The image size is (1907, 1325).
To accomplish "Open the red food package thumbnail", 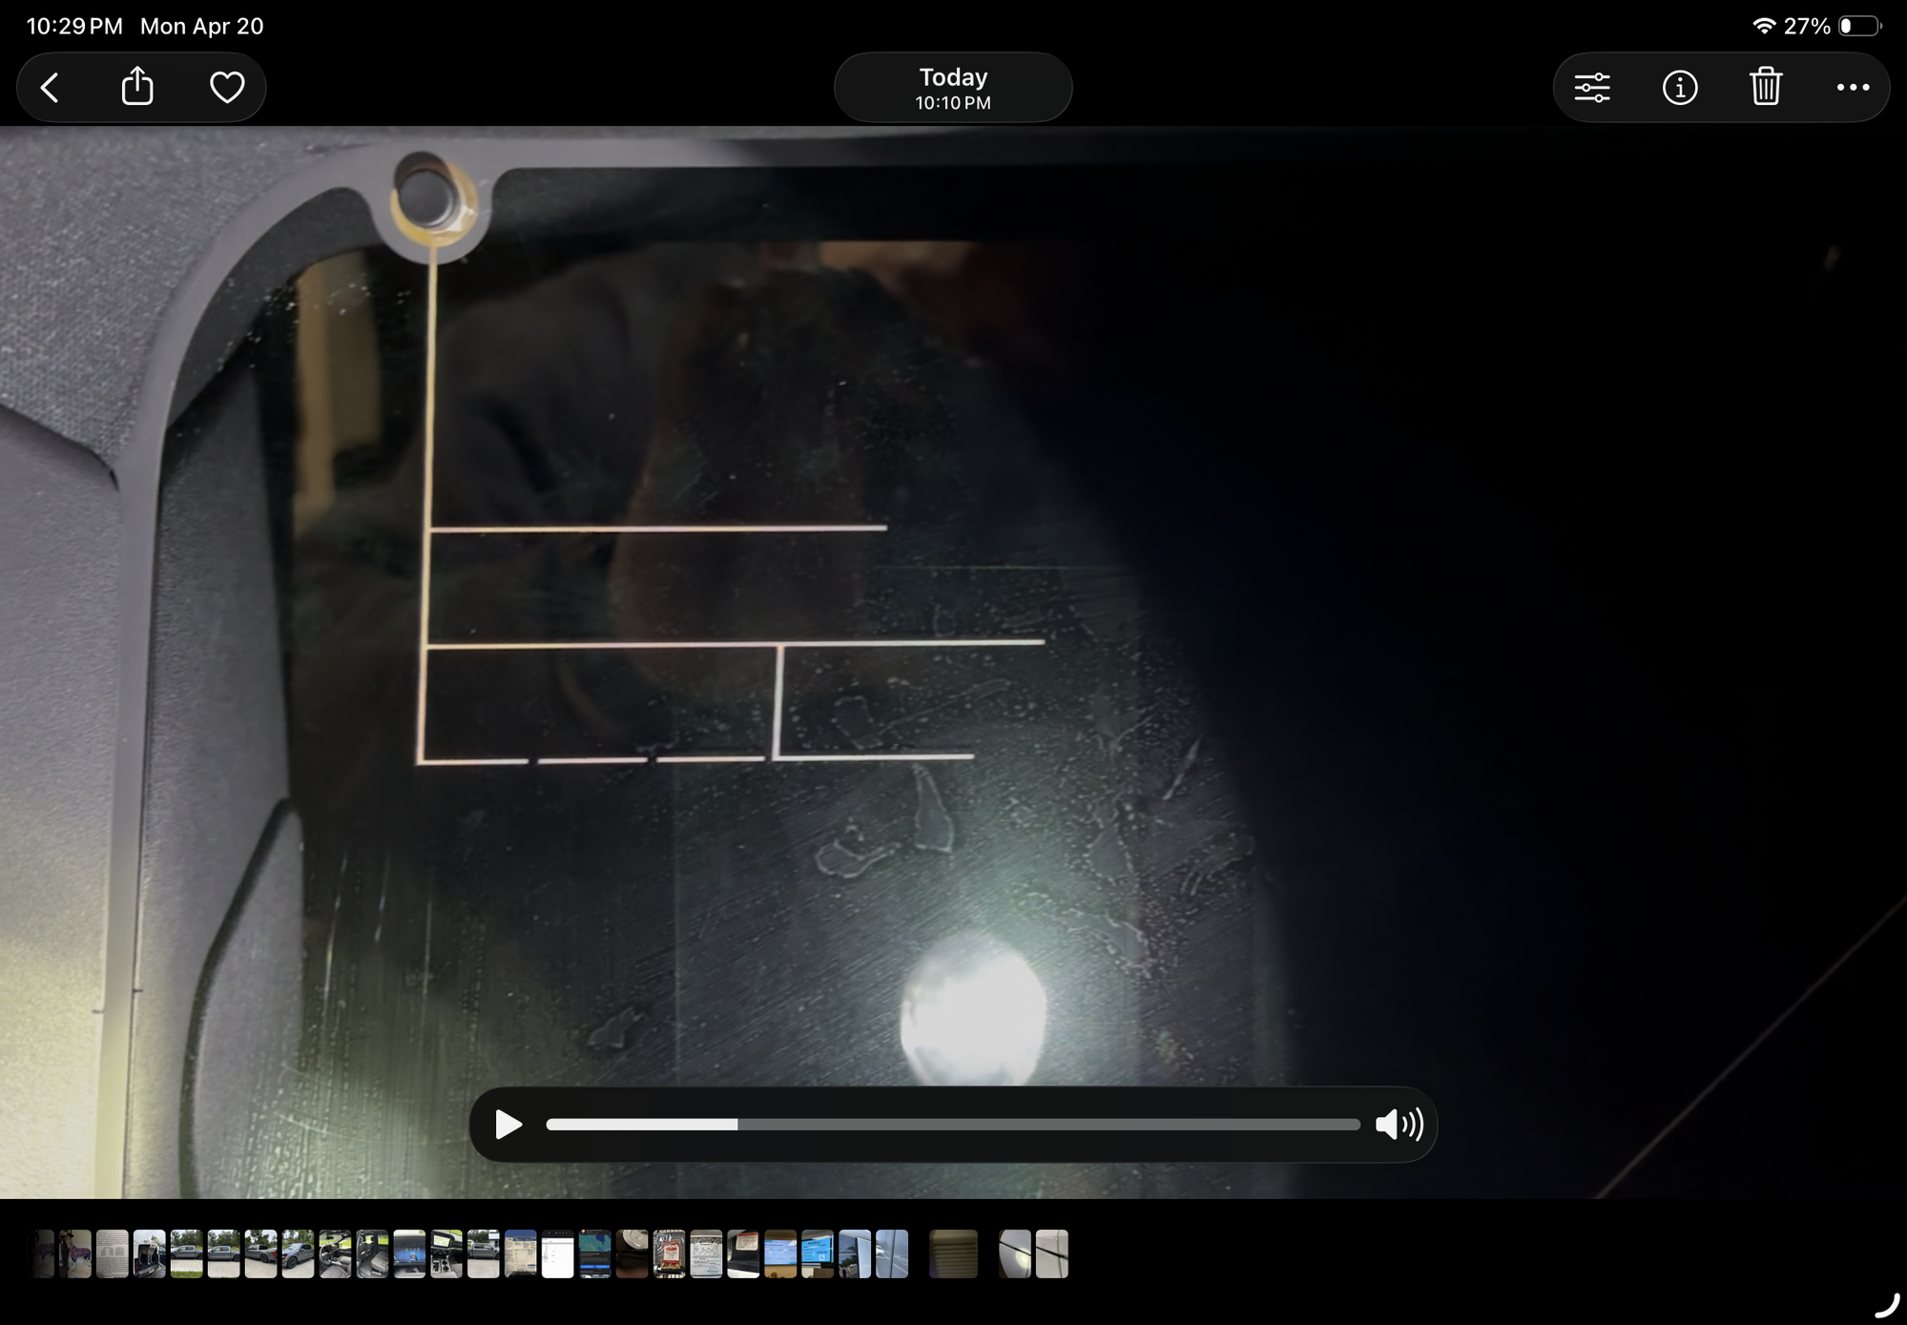I will 669,1253.
